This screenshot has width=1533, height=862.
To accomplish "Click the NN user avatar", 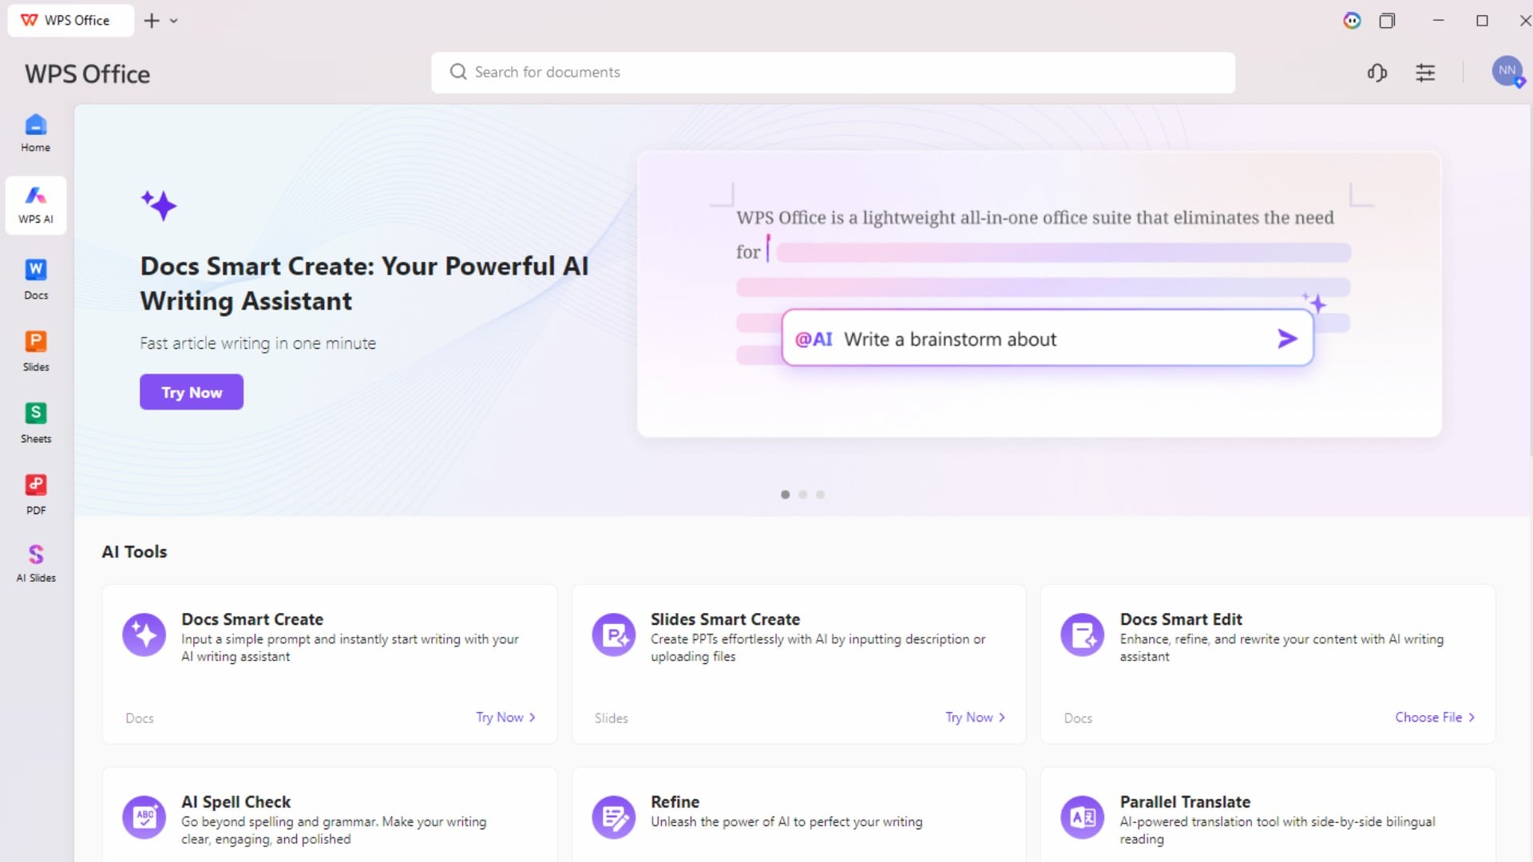I will click(x=1507, y=71).
